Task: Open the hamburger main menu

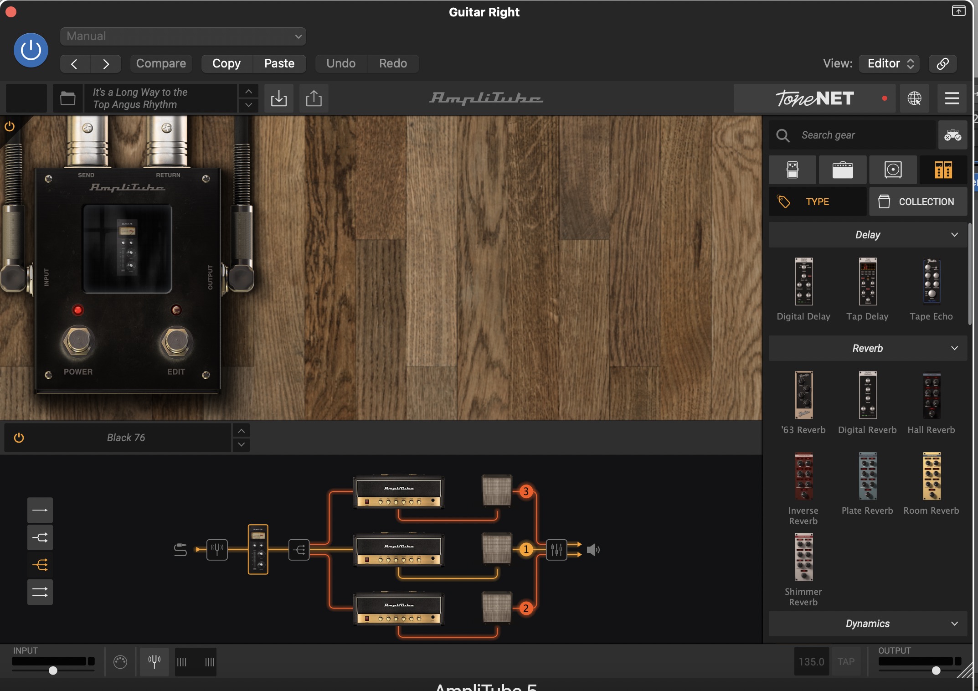Action: (x=952, y=98)
